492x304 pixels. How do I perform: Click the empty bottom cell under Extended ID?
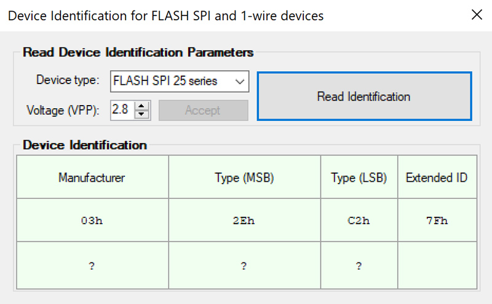(x=437, y=265)
